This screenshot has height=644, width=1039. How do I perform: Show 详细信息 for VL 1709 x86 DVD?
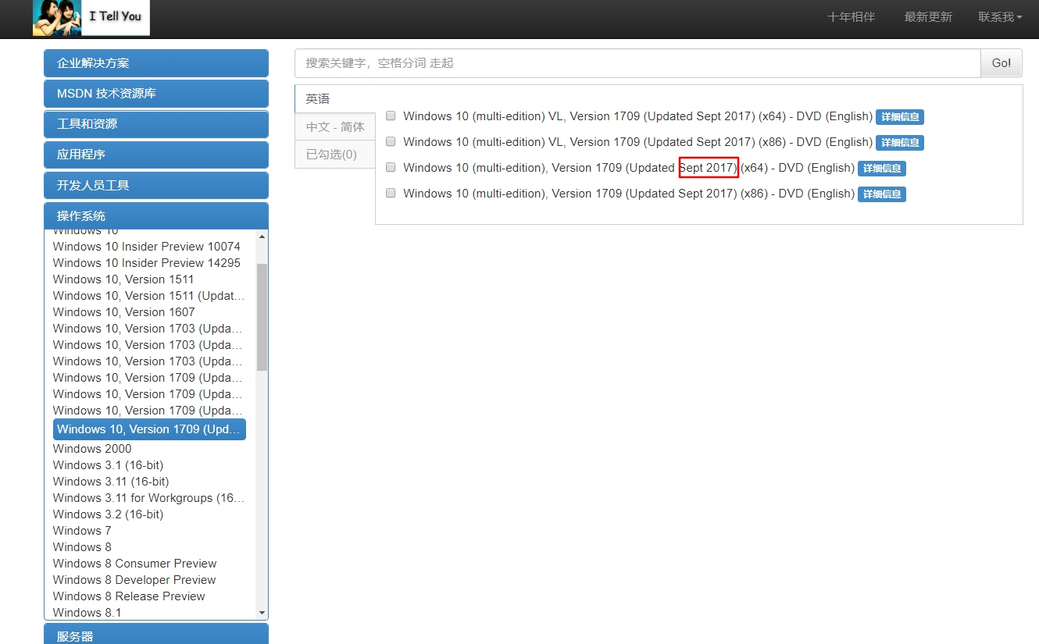pyautogui.click(x=900, y=143)
